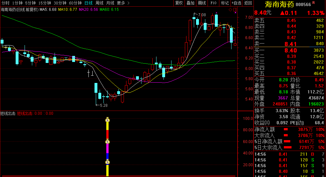Select the 60分钟 period tab
The height and width of the screenshot is (177, 326).
click(x=76, y=3)
